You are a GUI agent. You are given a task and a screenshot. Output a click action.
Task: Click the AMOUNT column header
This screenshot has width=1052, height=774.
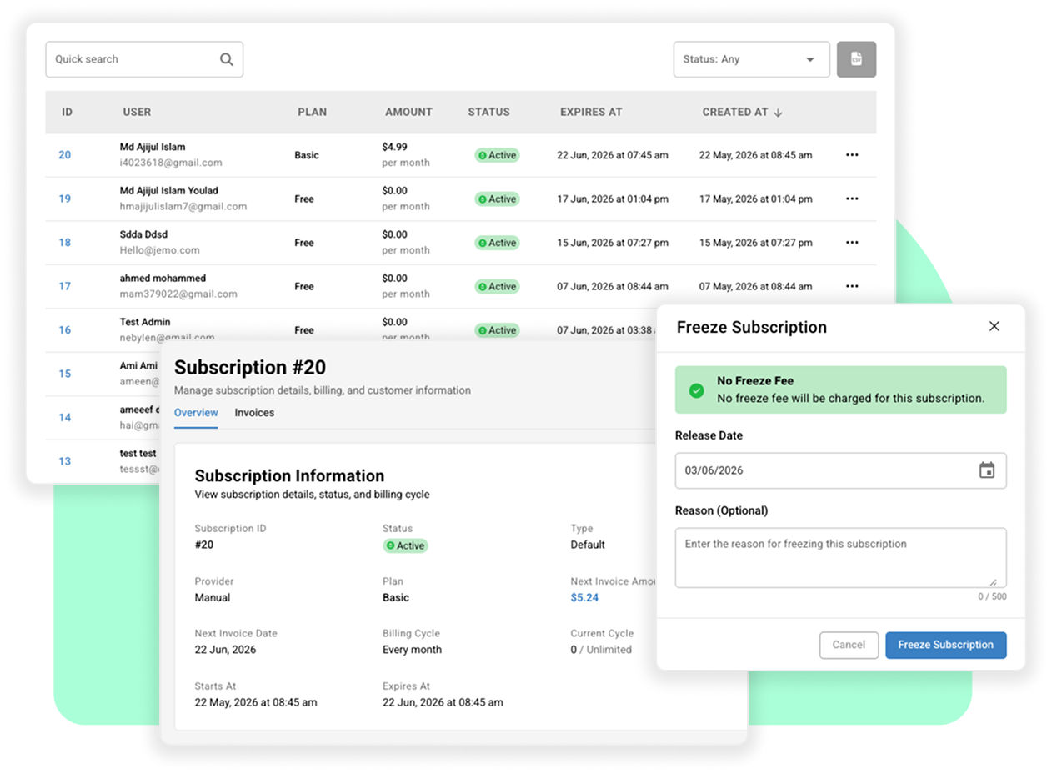pyautogui.click(x=408, y=112)
